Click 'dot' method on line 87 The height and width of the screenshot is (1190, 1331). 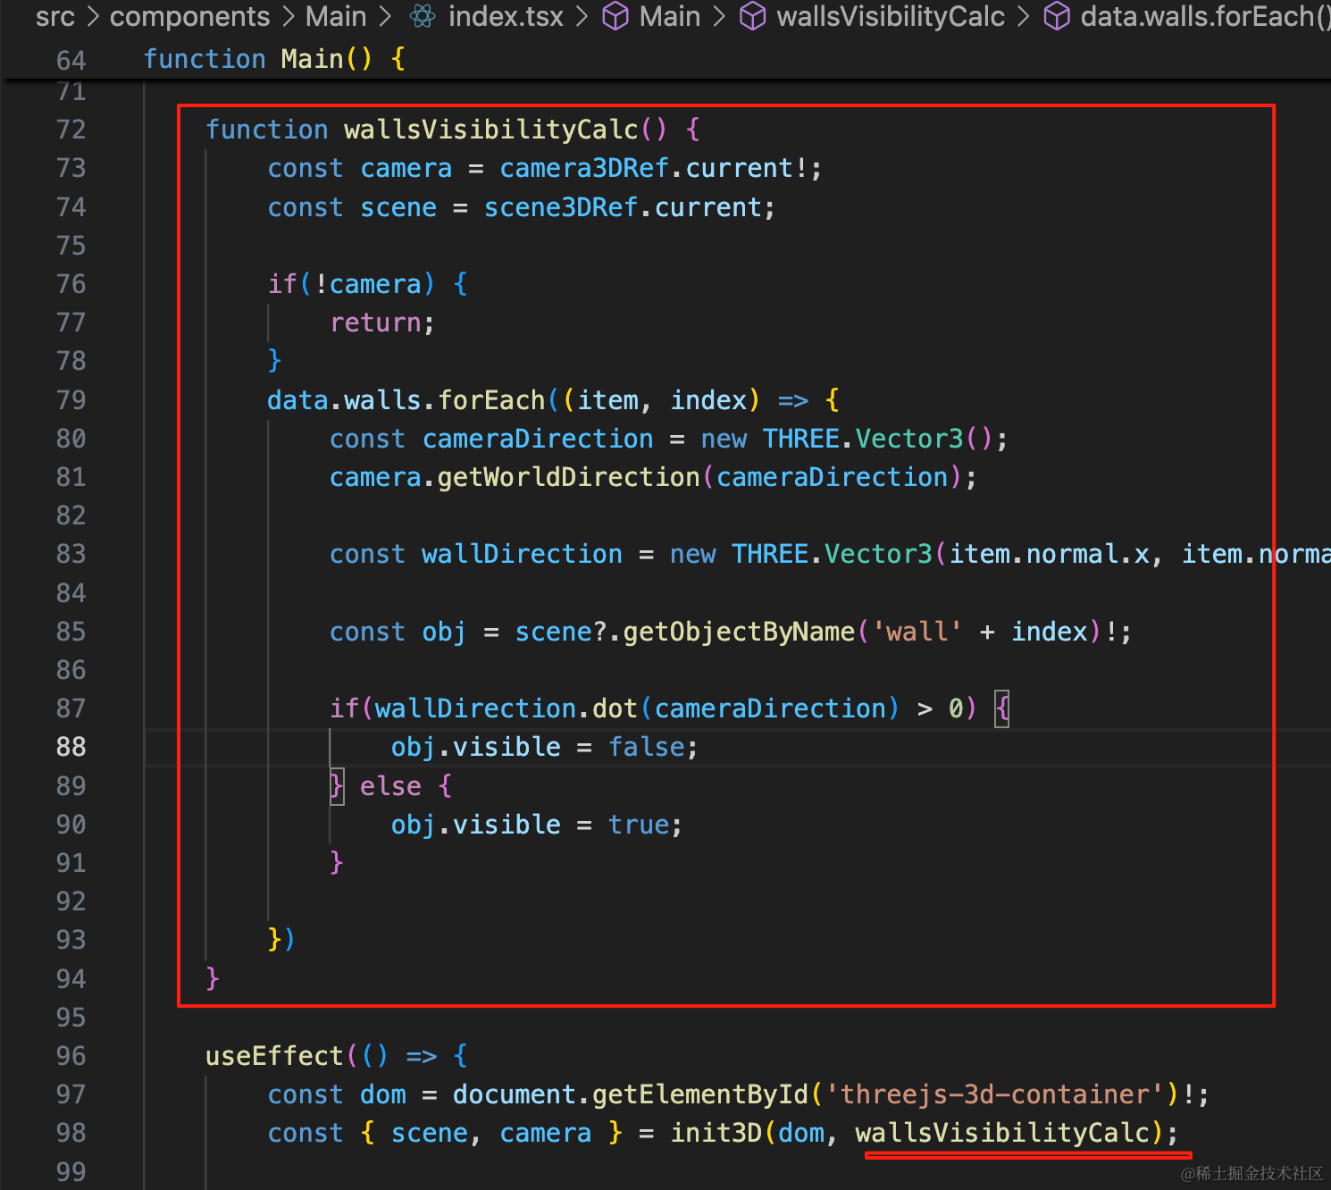(x=615, y=708)
